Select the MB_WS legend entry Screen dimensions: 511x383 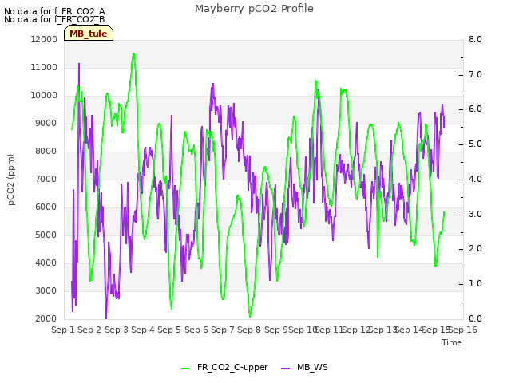304,367
